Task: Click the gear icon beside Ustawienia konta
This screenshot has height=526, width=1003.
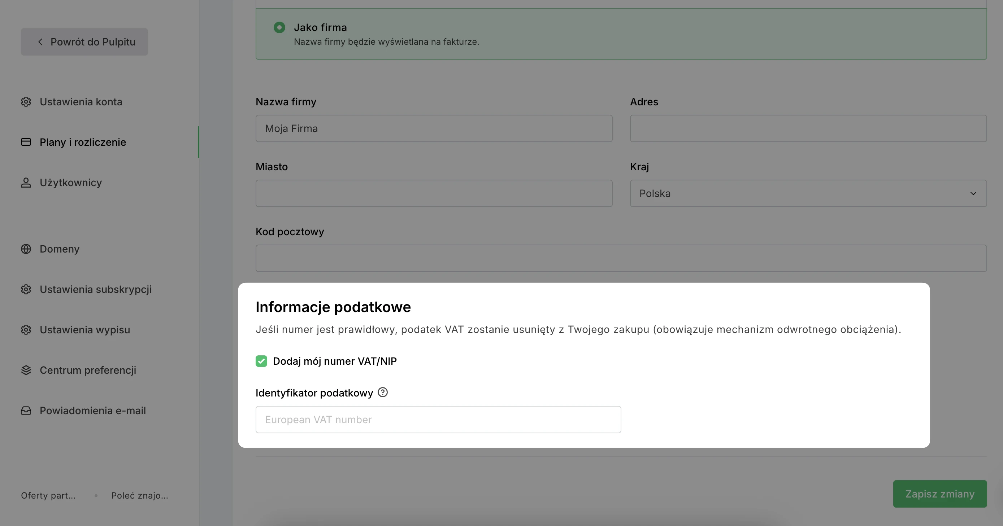Action: pyautogui.click(x=26, y=101)
